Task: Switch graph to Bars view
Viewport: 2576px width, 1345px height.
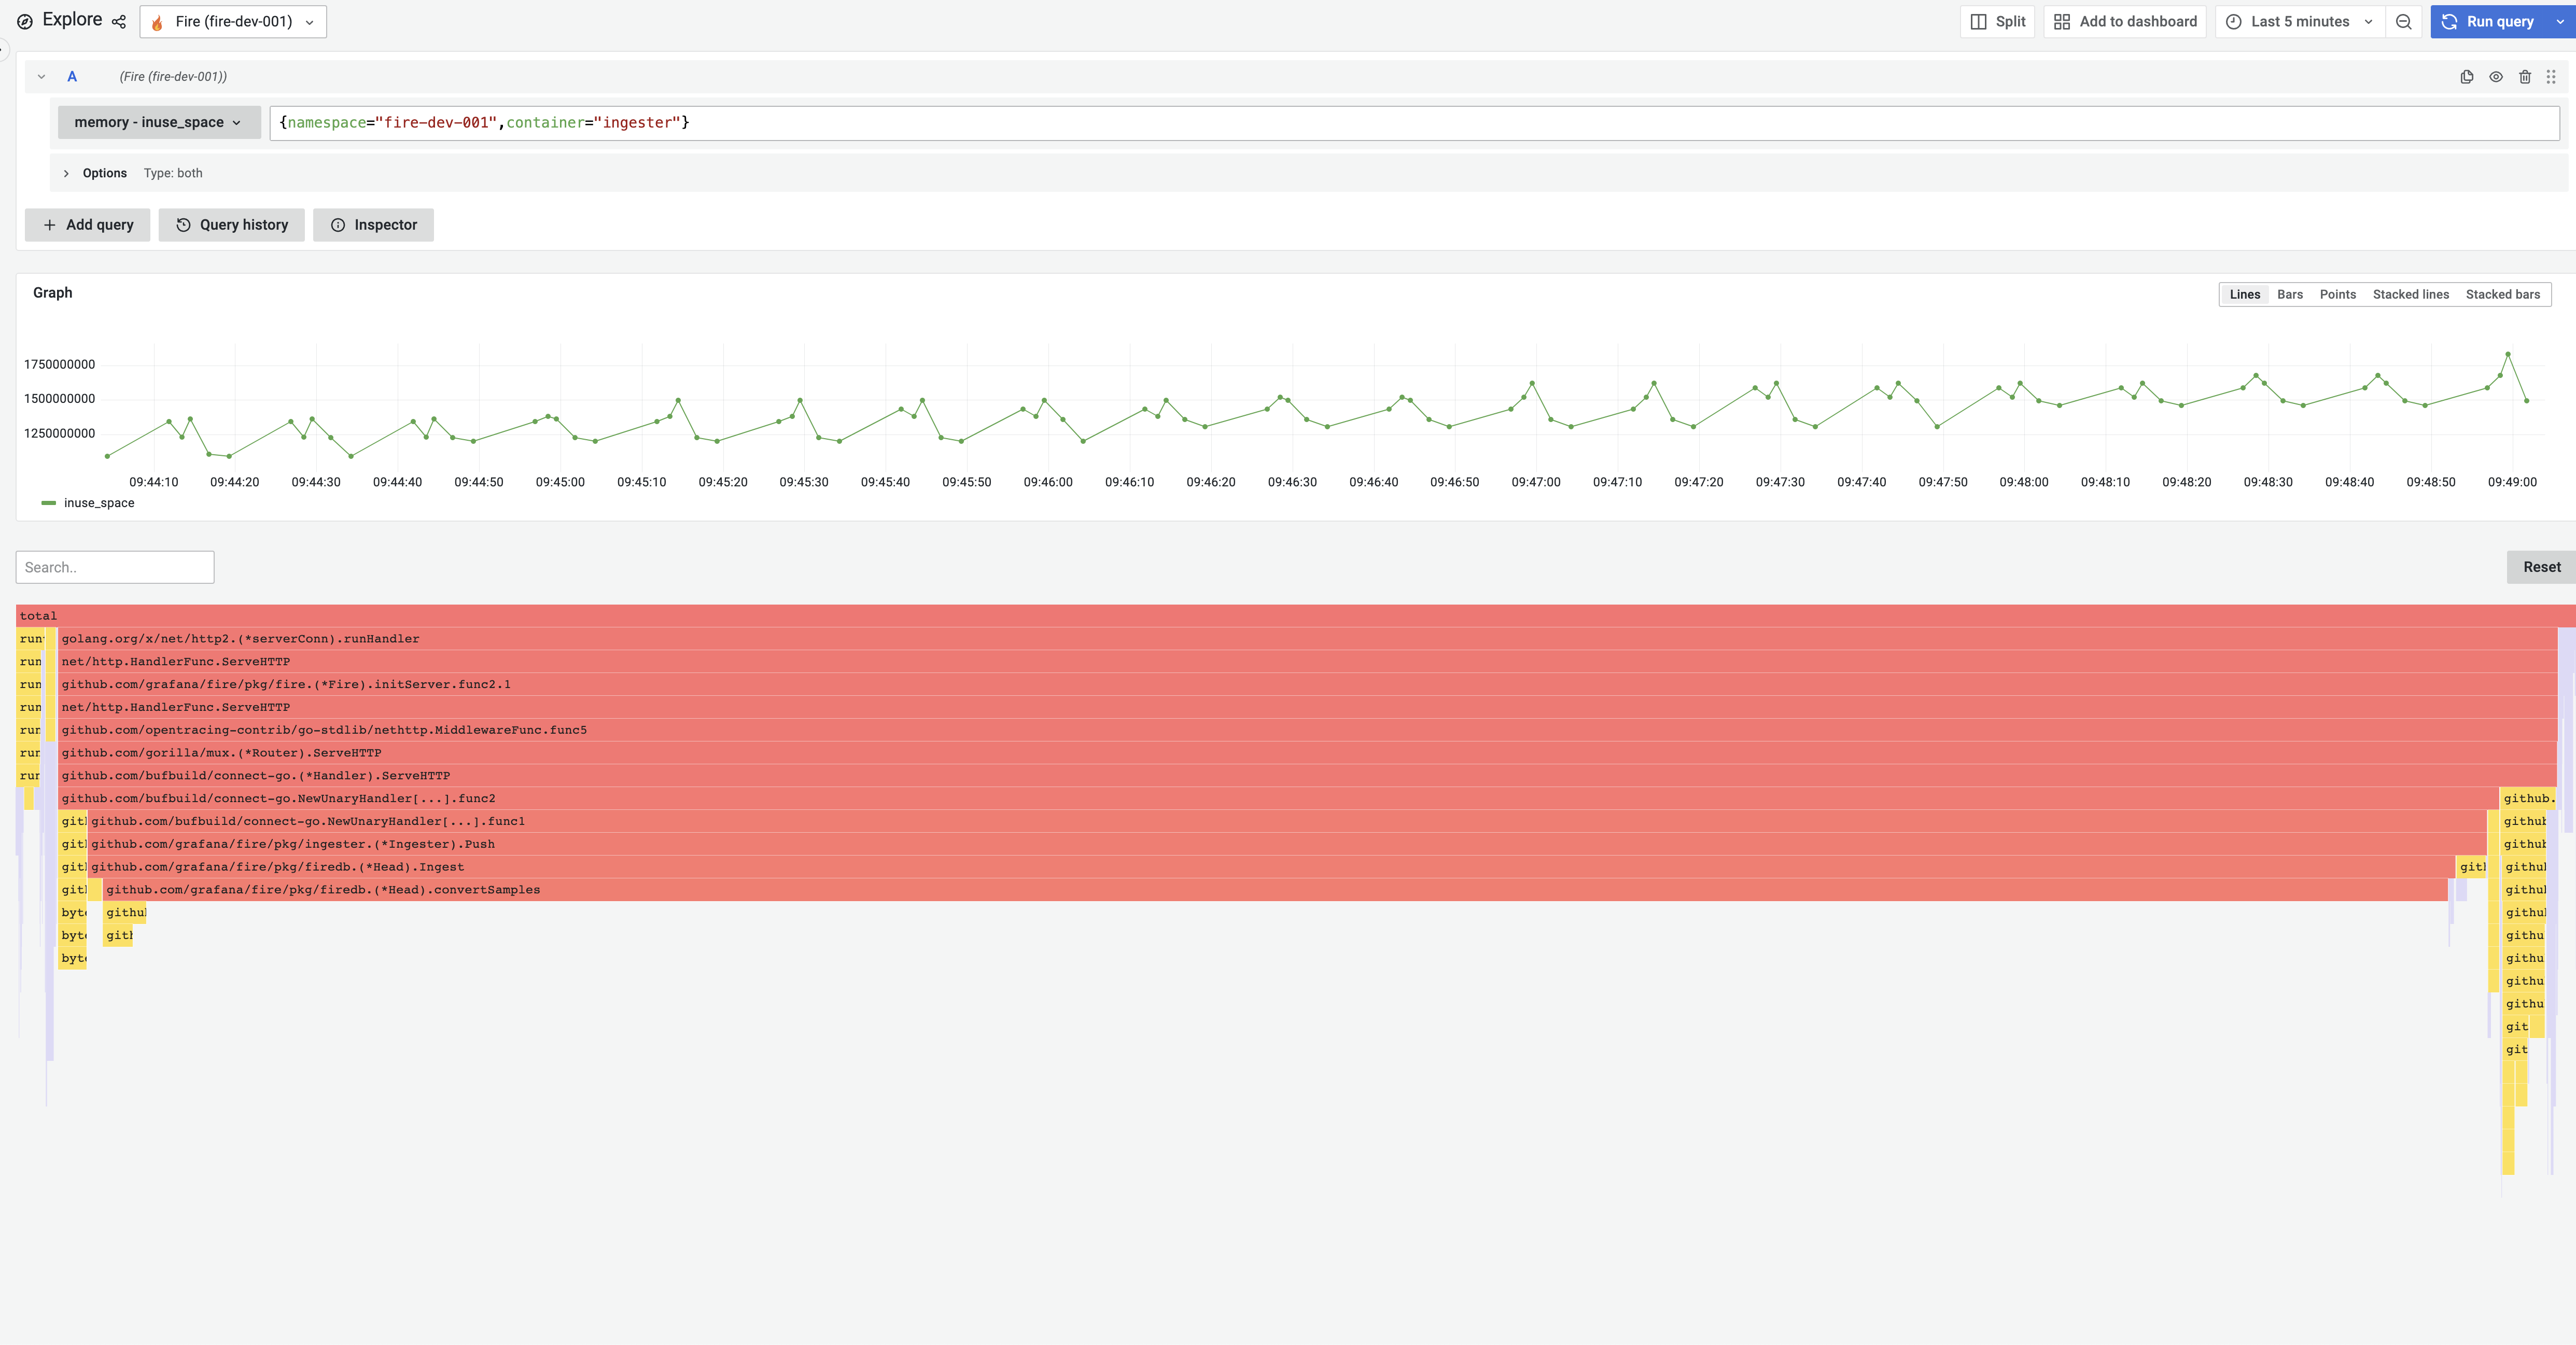Action: [x=2289, y=294]
